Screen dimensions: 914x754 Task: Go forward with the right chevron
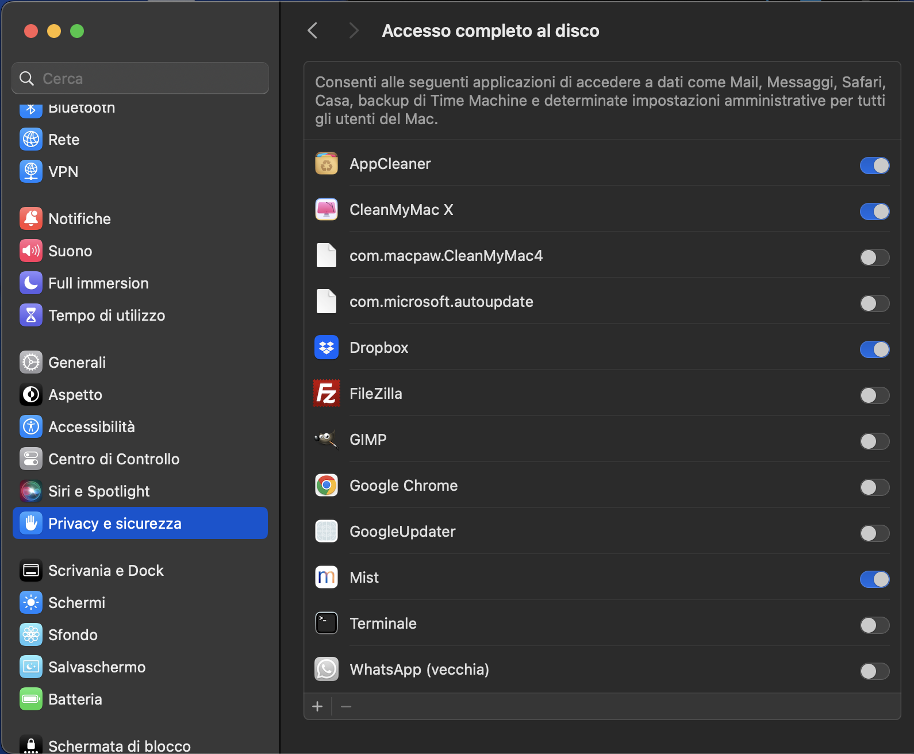pyautogui.click(x=354, y=30)
